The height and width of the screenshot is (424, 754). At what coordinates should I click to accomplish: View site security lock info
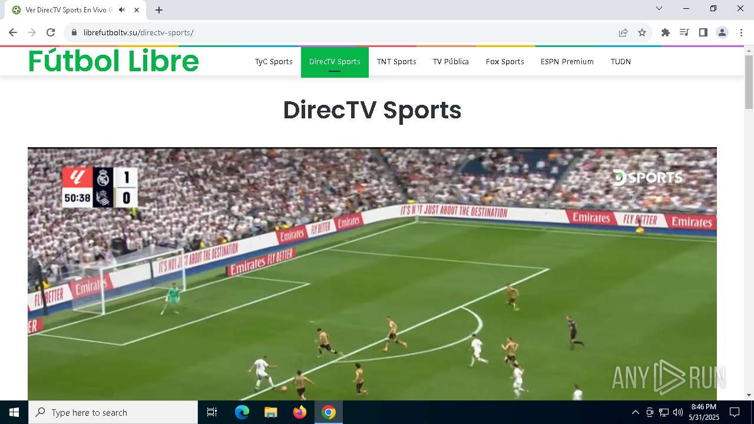coord(74,32)
